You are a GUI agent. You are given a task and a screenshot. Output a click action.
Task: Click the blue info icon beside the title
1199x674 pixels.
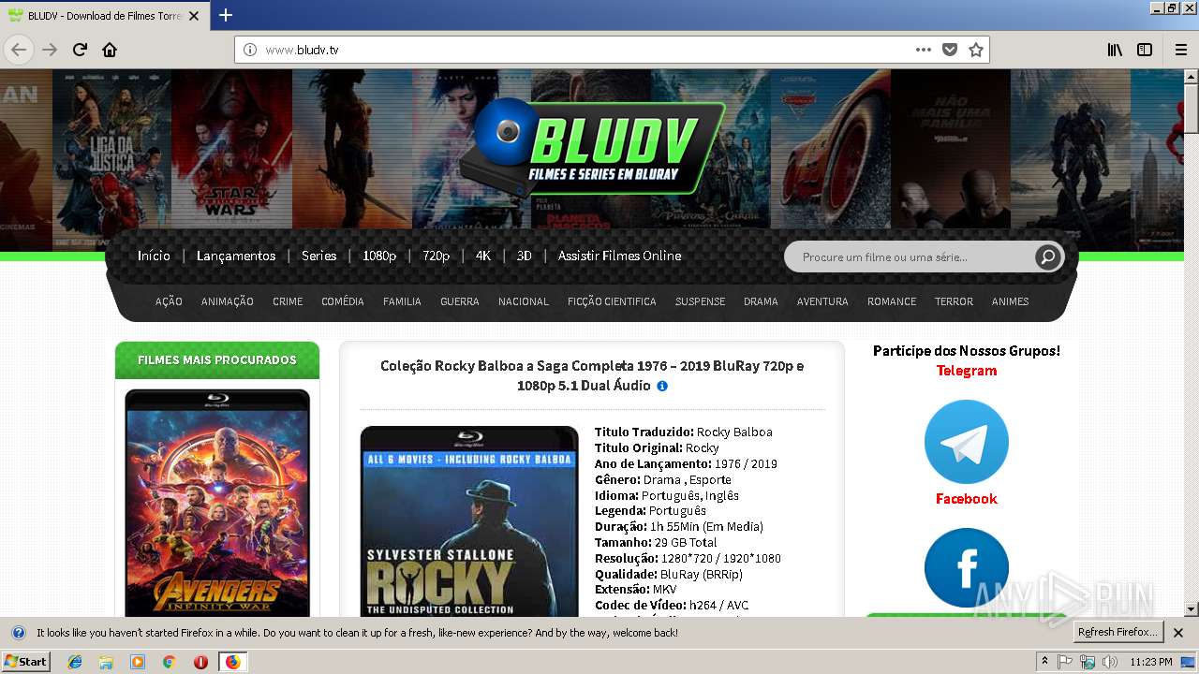[662, 386]
